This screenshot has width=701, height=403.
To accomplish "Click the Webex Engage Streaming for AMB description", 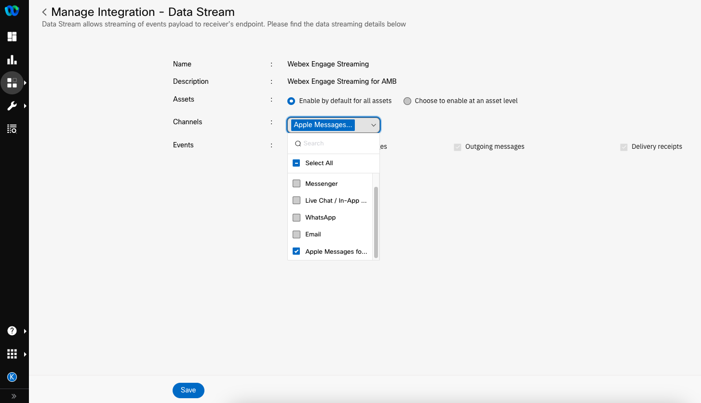I will click(x=342, y=81).
